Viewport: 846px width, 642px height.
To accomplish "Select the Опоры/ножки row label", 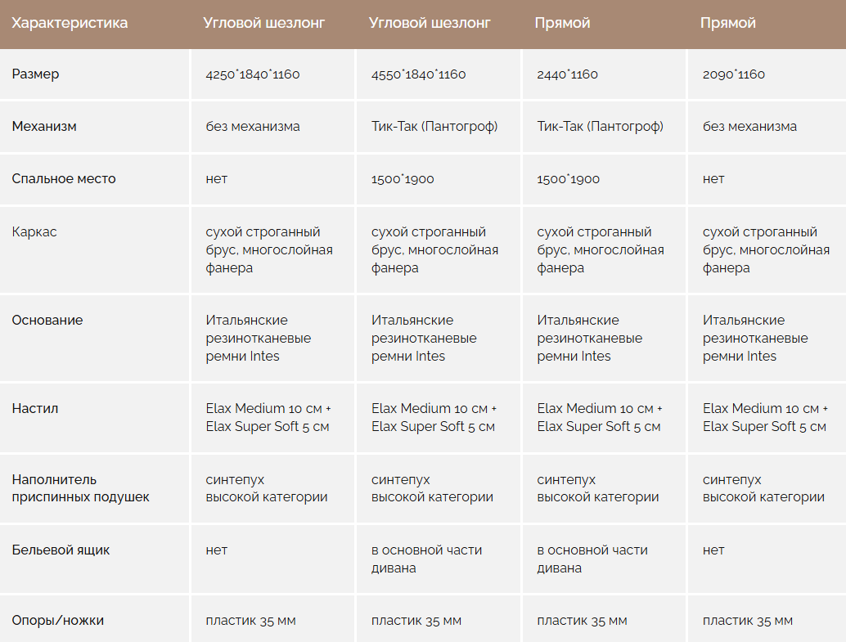I will tap(58, 621).
